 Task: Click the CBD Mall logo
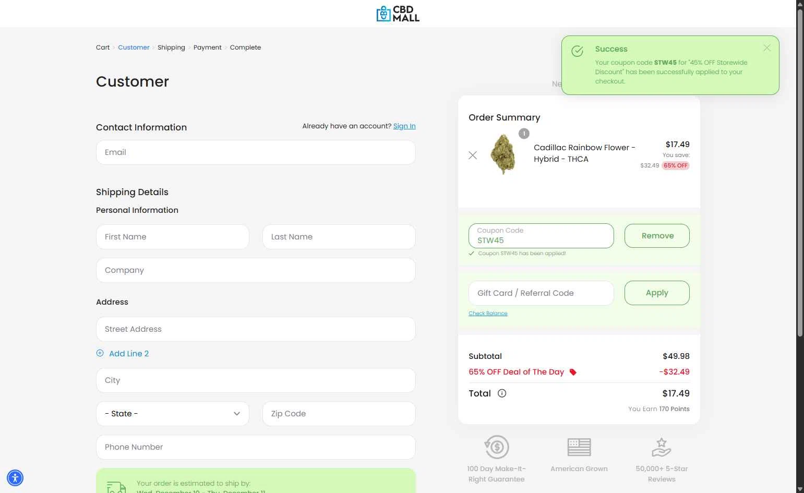coord(398,14)
